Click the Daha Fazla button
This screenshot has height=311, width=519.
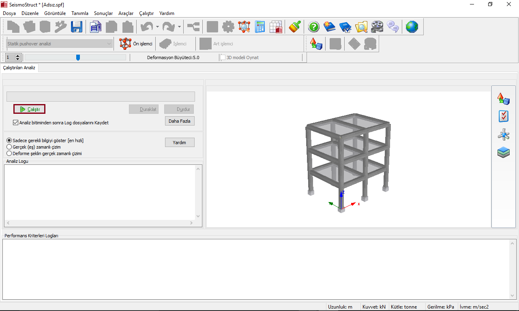point(179,121)
